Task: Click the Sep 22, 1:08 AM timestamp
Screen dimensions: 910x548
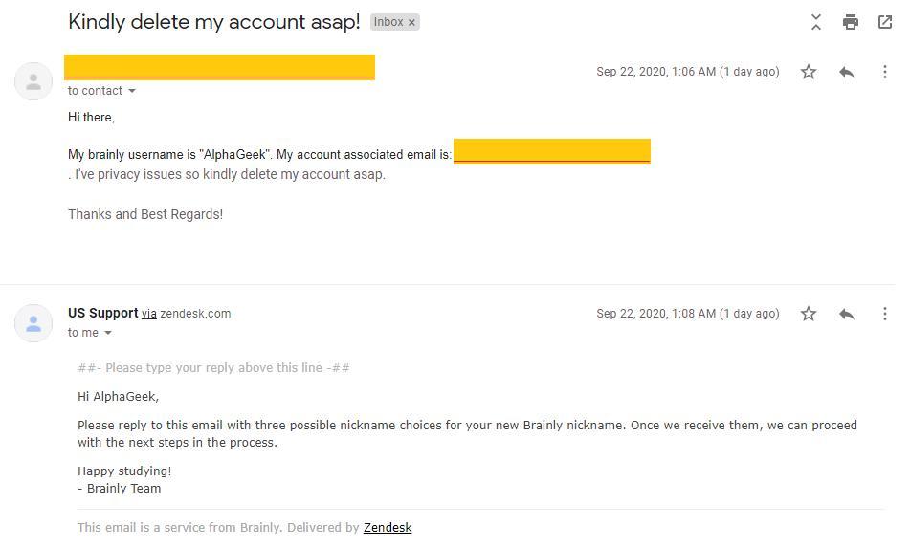Action: pyautogui.click(x=687, y=314)
